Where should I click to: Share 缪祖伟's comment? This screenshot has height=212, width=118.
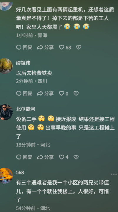pos(45,93)
